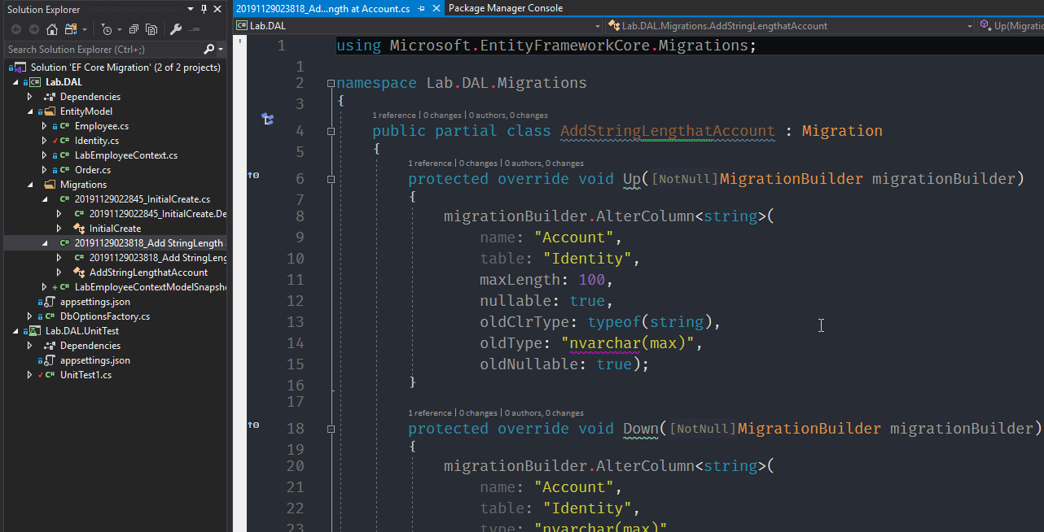
Task: Click the magnifier search icon in Solution Explorer
Action: [208, 50]
